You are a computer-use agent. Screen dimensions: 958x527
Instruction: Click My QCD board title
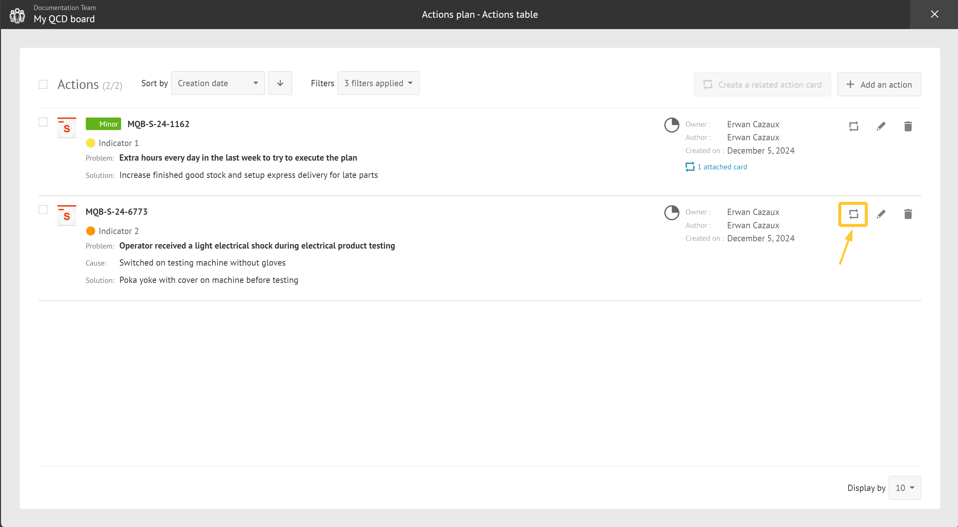tap(64, 19)
